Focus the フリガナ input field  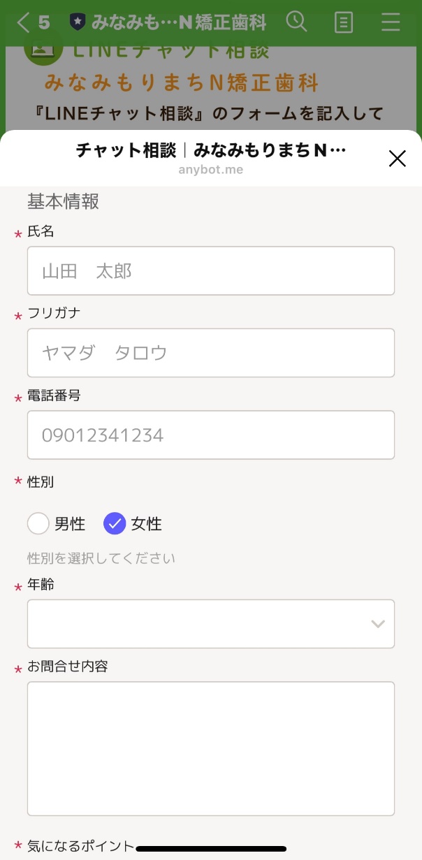(210, 353)
